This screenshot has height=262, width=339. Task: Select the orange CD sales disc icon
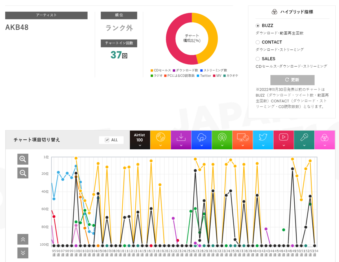[160, 137]
